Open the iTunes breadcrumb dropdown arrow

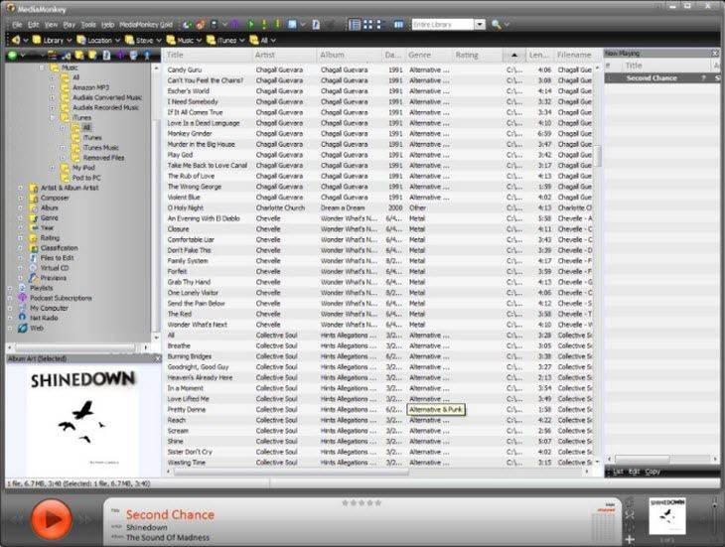241,41
